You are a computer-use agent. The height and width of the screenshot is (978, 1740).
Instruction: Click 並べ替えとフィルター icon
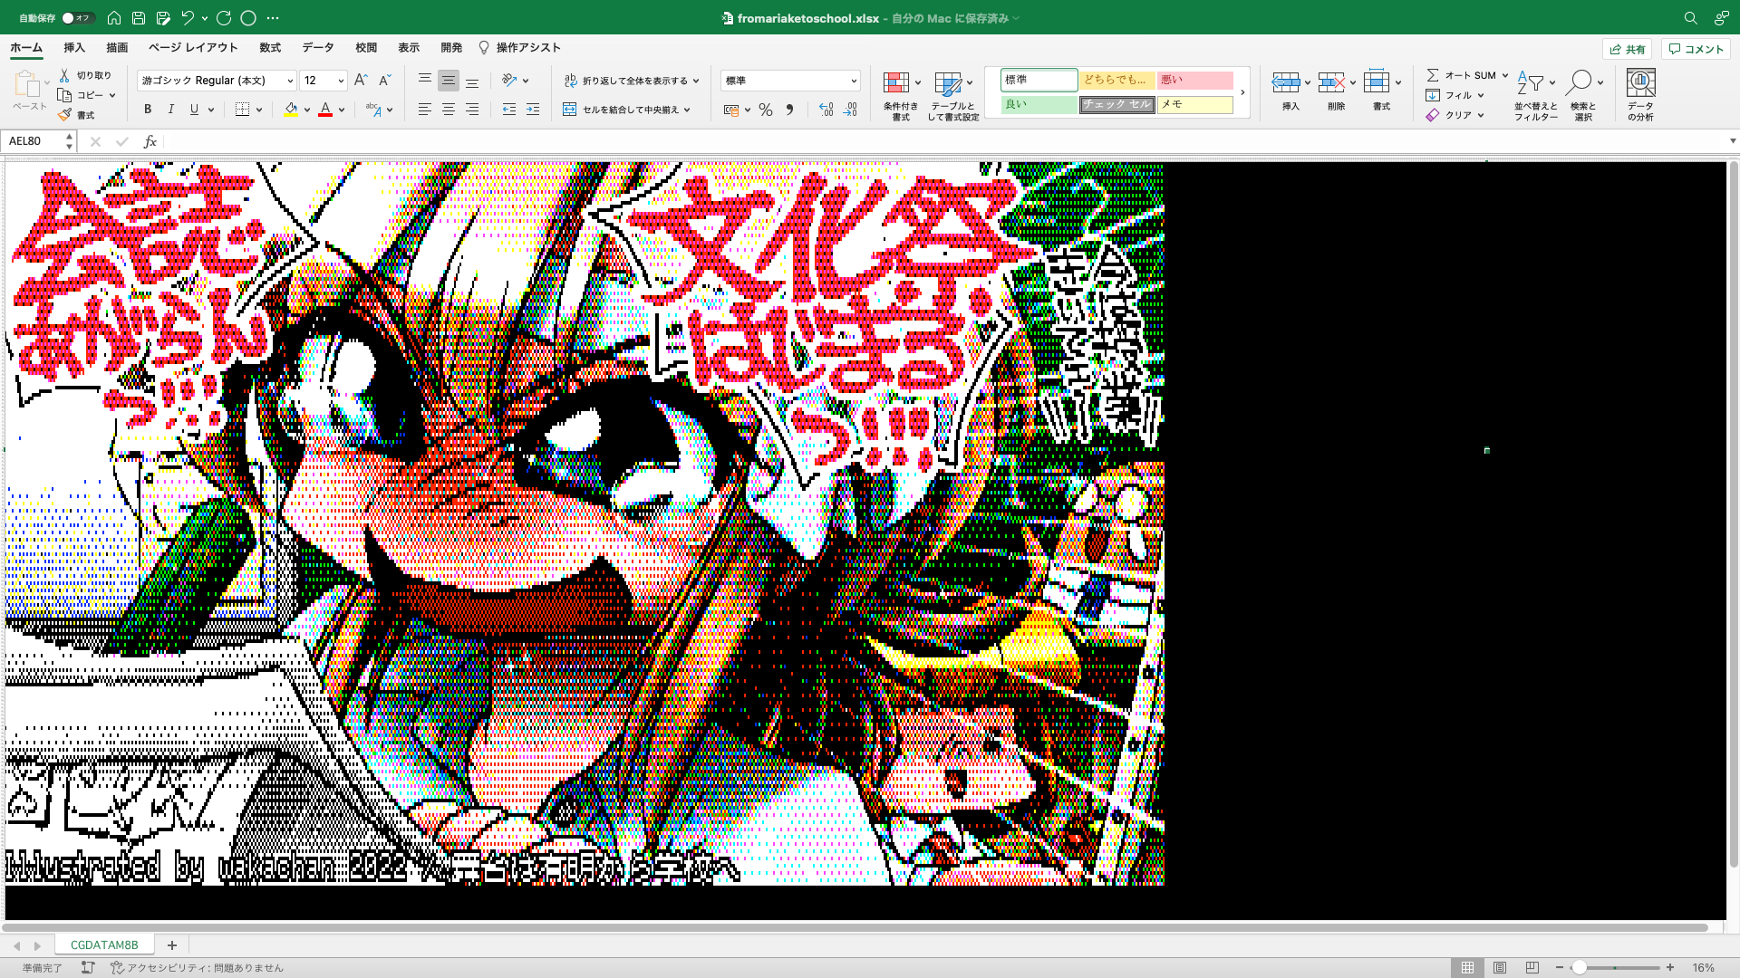click(1531, 82)
